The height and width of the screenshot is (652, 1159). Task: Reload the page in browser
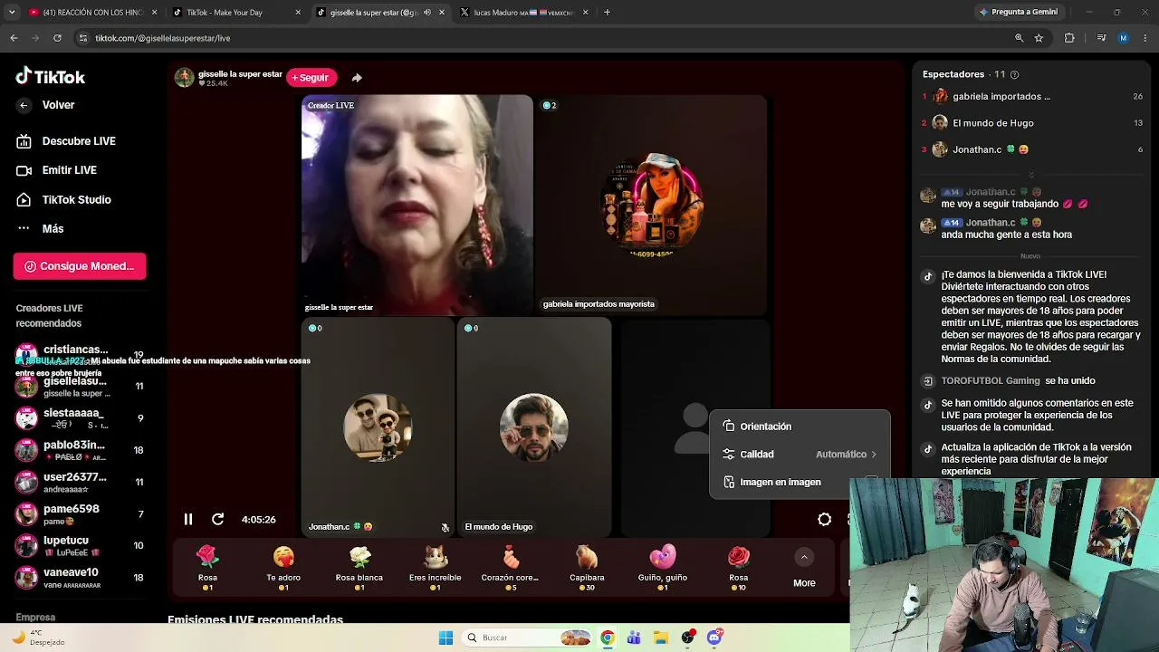[x=57, y=38]
